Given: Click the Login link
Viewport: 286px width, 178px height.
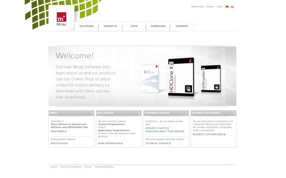Looking at the screenshot, I should click(x=219, y=7).
